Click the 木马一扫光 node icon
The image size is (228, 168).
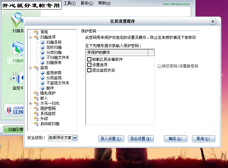point(36,103)
